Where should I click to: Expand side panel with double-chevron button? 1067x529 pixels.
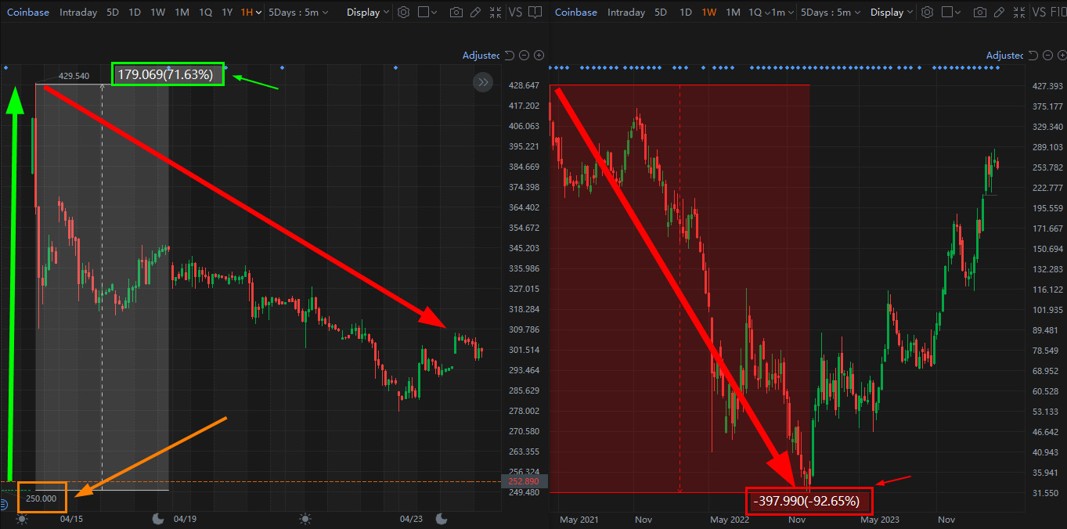(x=483, y=81)
